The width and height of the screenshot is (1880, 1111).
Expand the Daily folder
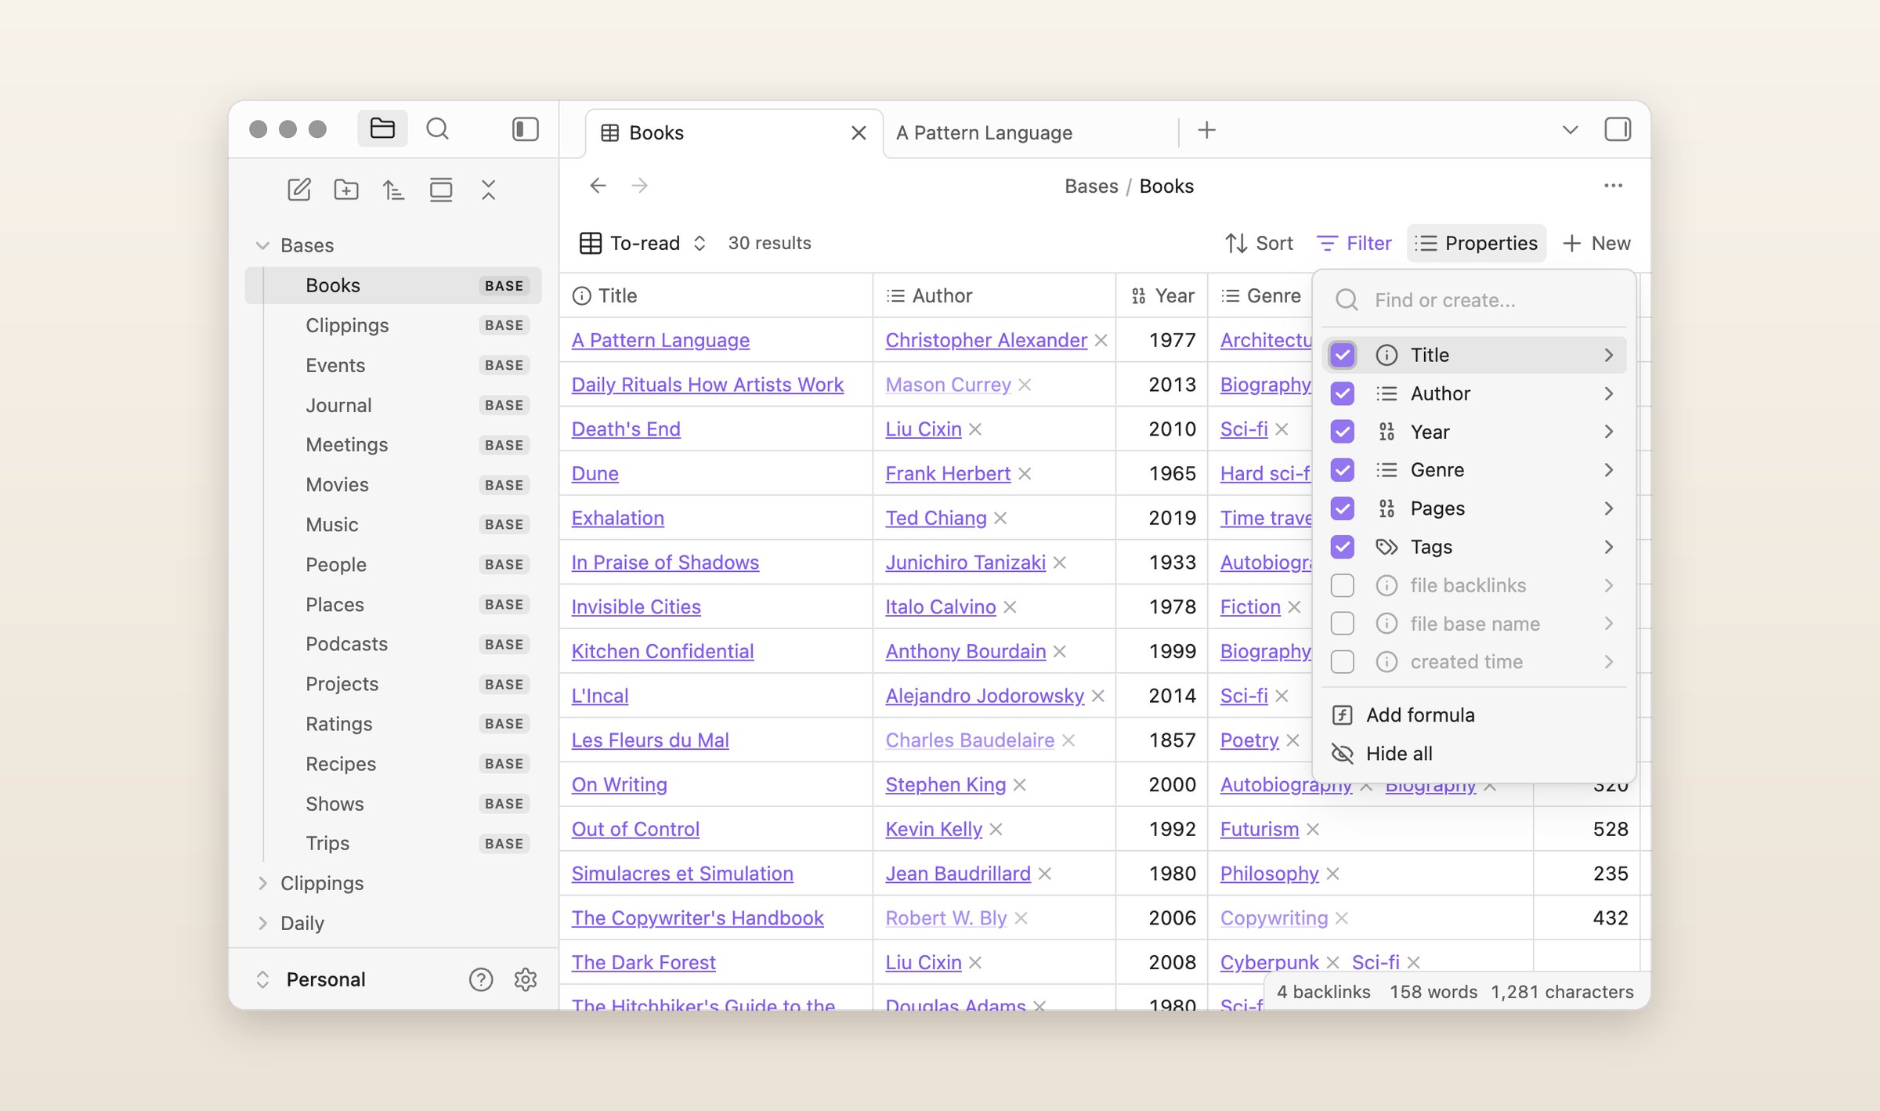pos(262,923)
